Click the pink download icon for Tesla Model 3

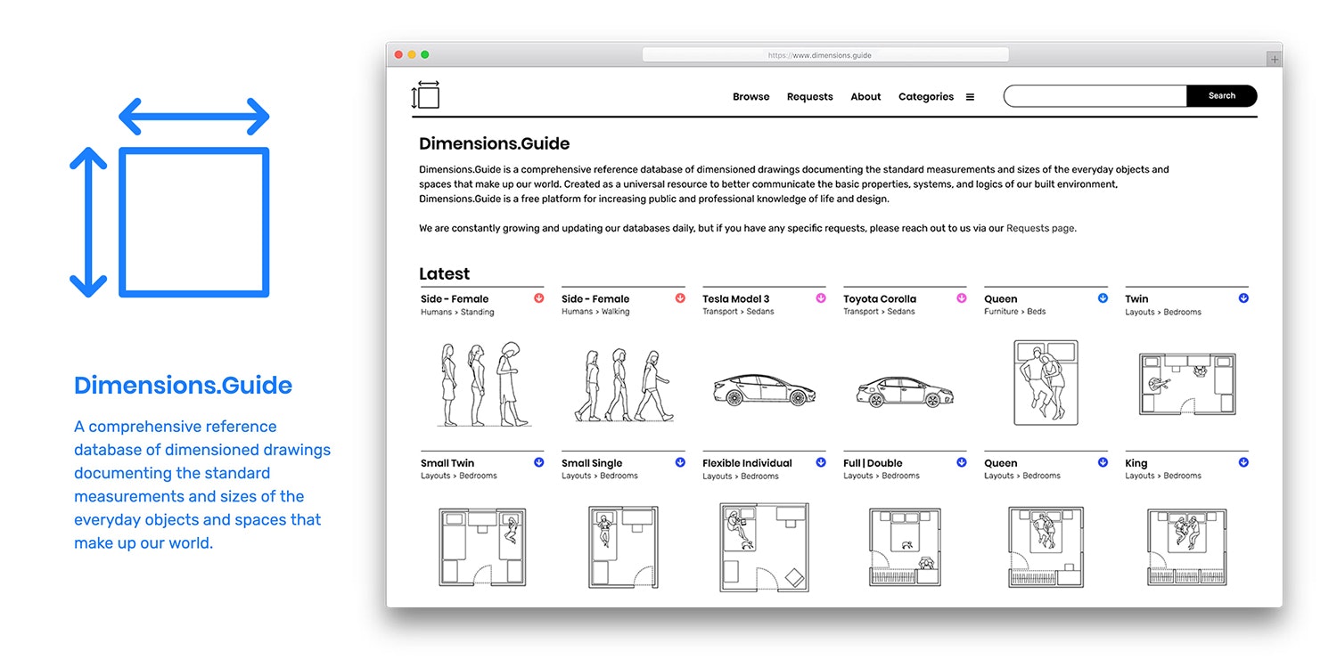(x=820, y=299)
